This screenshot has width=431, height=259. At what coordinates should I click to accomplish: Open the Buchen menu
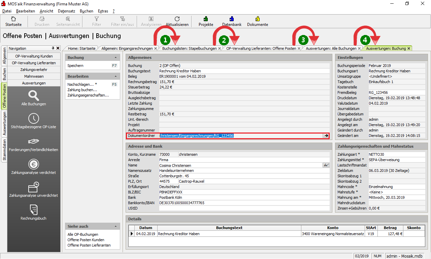(x=87, y=11)
